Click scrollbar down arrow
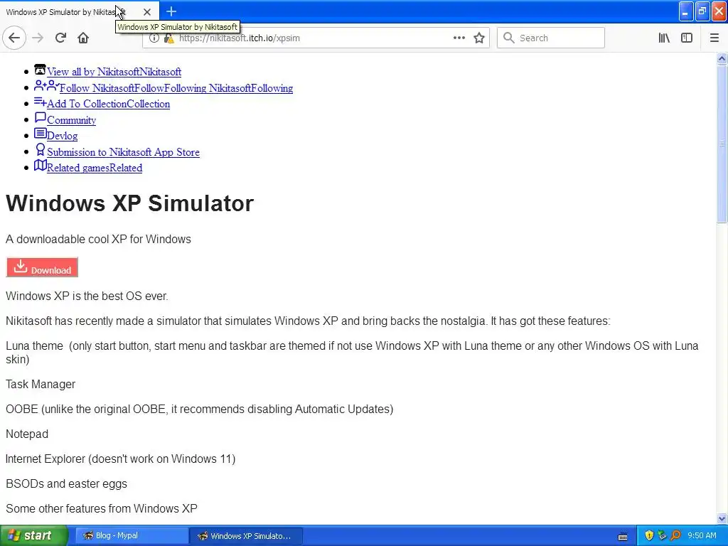Image resolution: width=728 pixels, height=546 pixels. tap(722, 518)
